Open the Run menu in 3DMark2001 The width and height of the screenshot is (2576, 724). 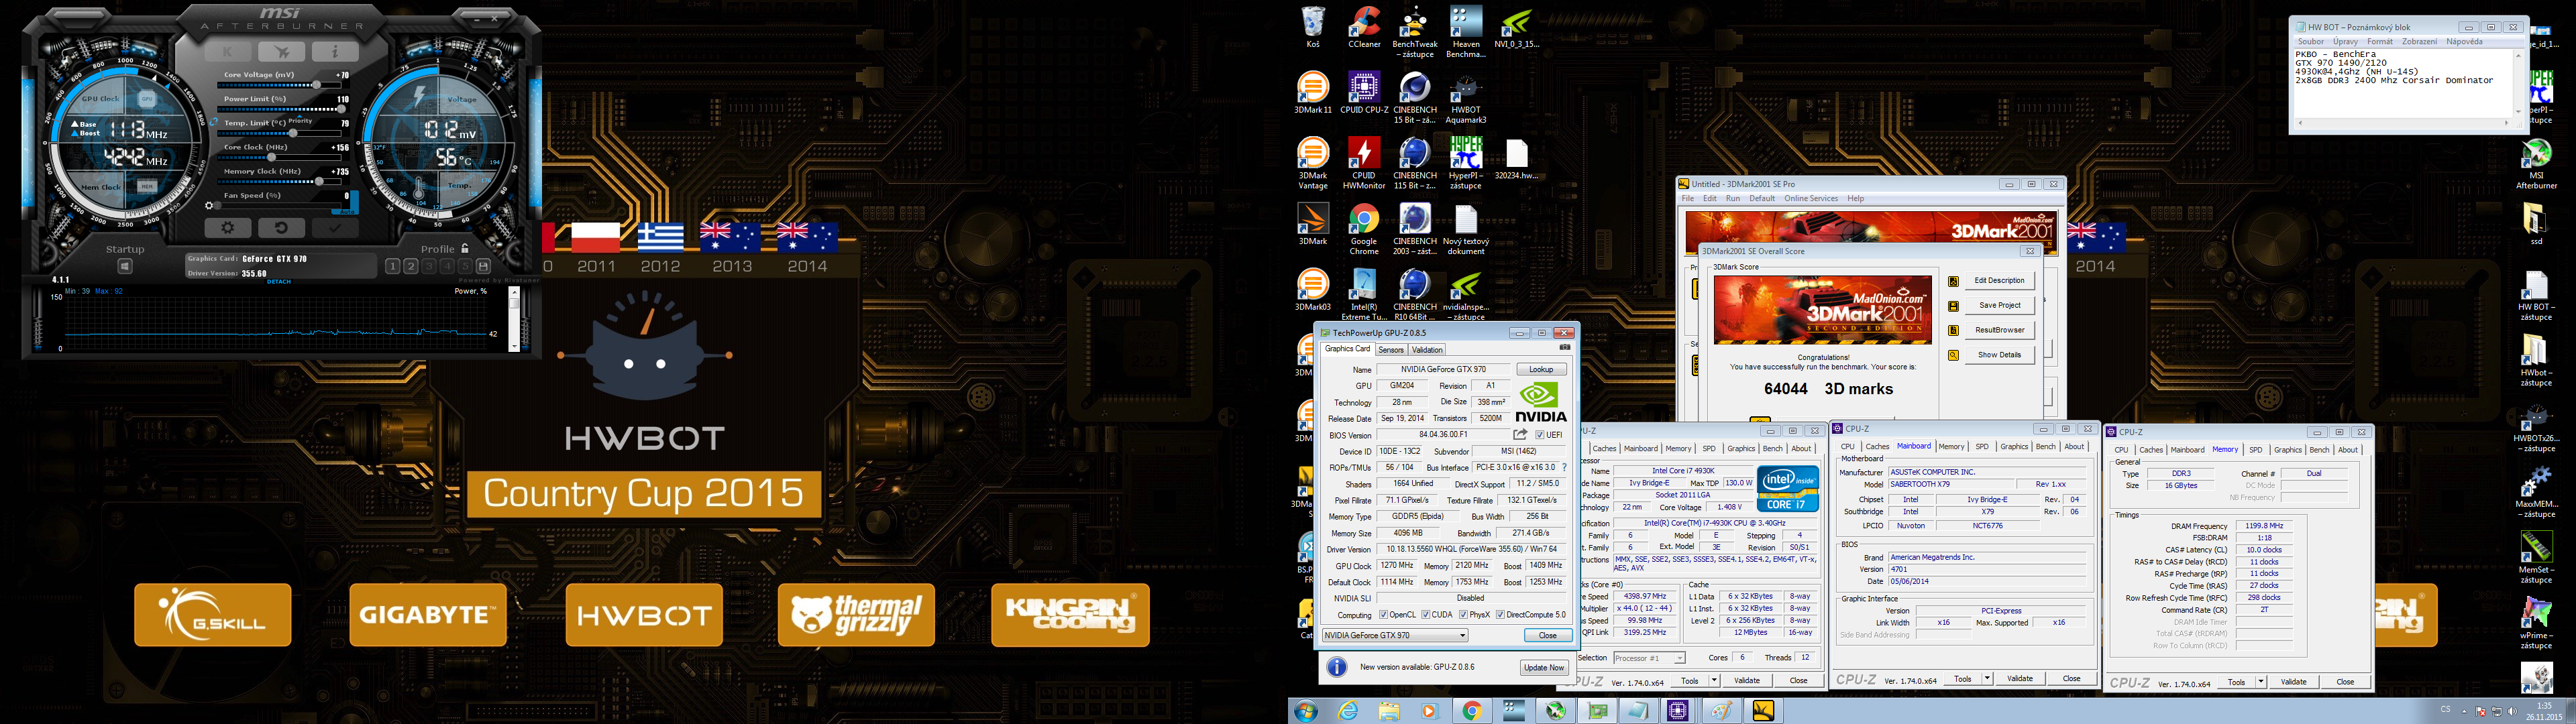[1733, 199]
